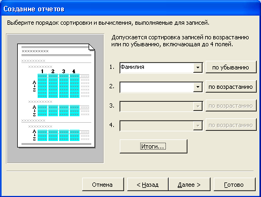
Task: Click the text 'Выберите порядок сортировки и вычисления'
Action: click(70, 23)
